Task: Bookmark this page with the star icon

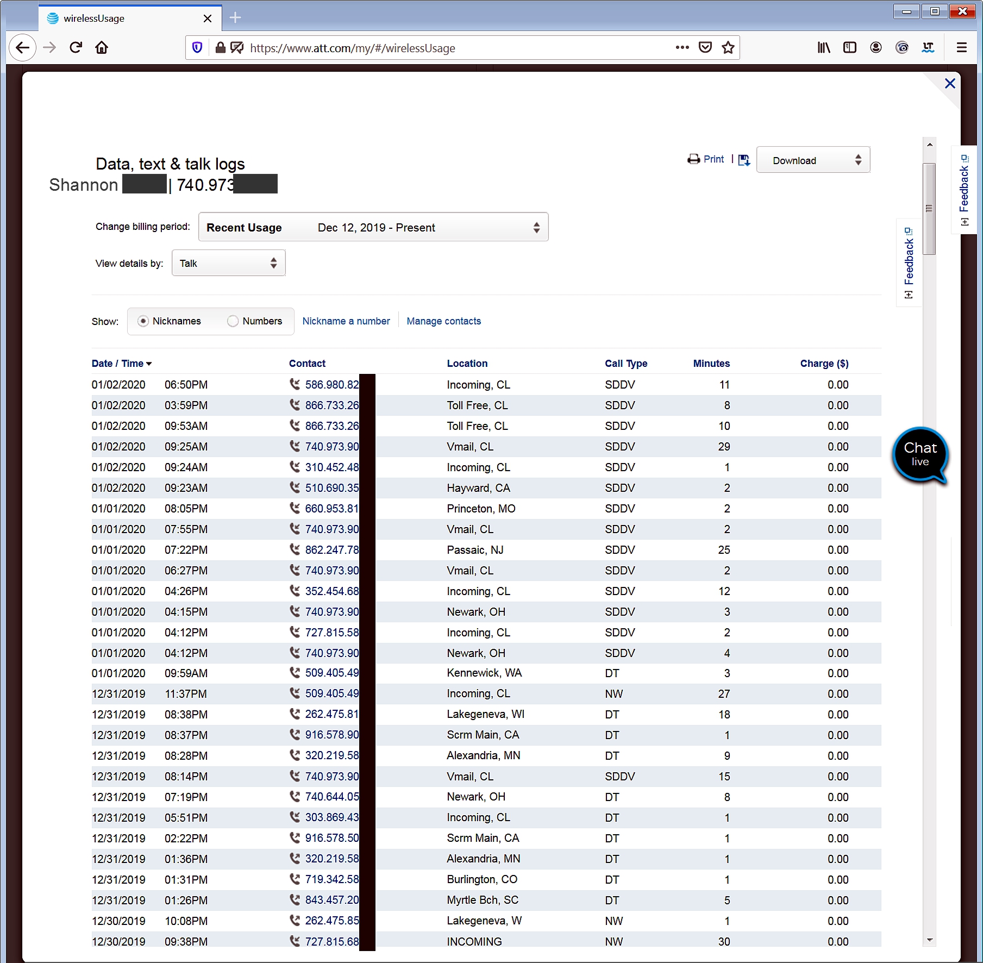Action: 728,48
